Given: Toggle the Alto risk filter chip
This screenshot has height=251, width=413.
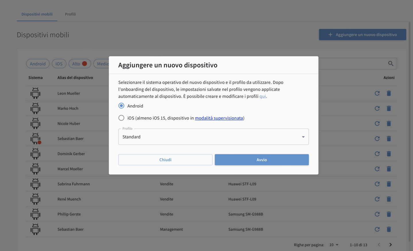Looking at the screenshot, I should click(79, 64).
